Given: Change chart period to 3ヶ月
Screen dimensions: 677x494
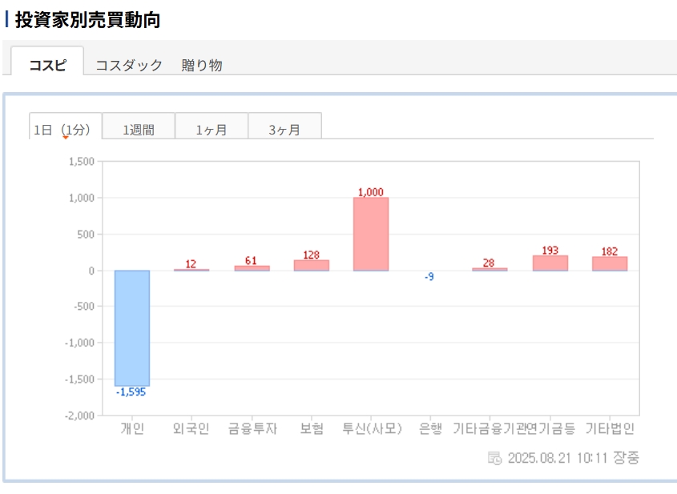Looking at the screenshot, I should [284, 129].
